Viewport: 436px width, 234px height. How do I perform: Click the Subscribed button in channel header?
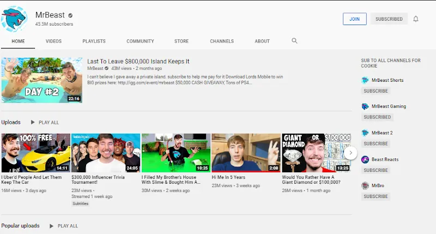[389, 19]
